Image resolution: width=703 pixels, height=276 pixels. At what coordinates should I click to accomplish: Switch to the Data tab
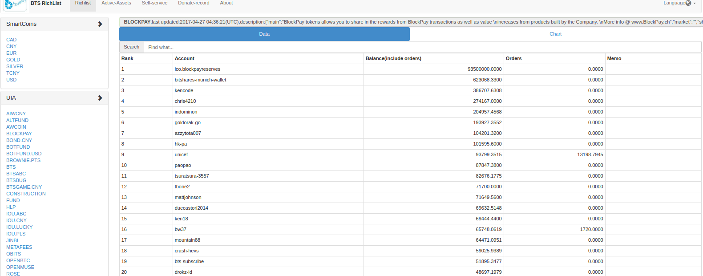click(264, 34)
